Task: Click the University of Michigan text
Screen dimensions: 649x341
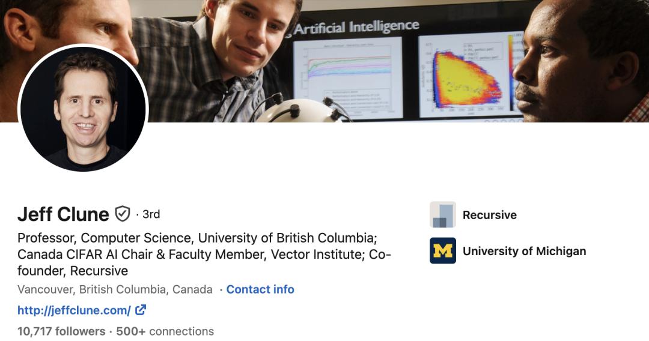Action: click(x=524, y=251)
